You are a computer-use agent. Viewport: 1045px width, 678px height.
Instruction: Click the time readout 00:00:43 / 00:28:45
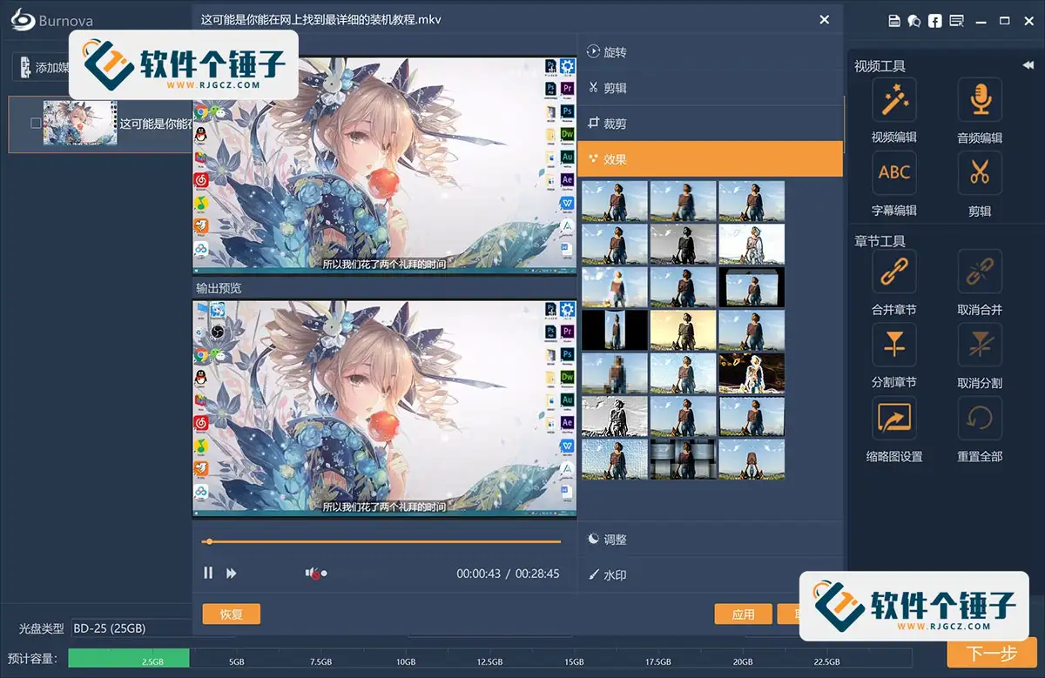pyautogui.click(x=508, y=574)
